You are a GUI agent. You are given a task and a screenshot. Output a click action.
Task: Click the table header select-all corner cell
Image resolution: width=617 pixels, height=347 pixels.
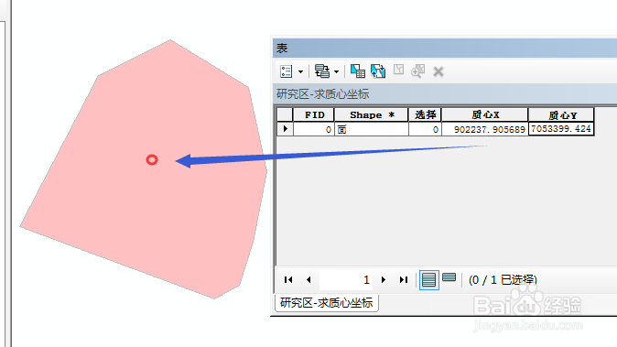pos(285,114)
